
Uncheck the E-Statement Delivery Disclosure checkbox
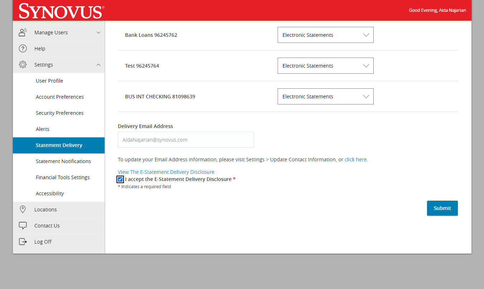tap(120, 179)
